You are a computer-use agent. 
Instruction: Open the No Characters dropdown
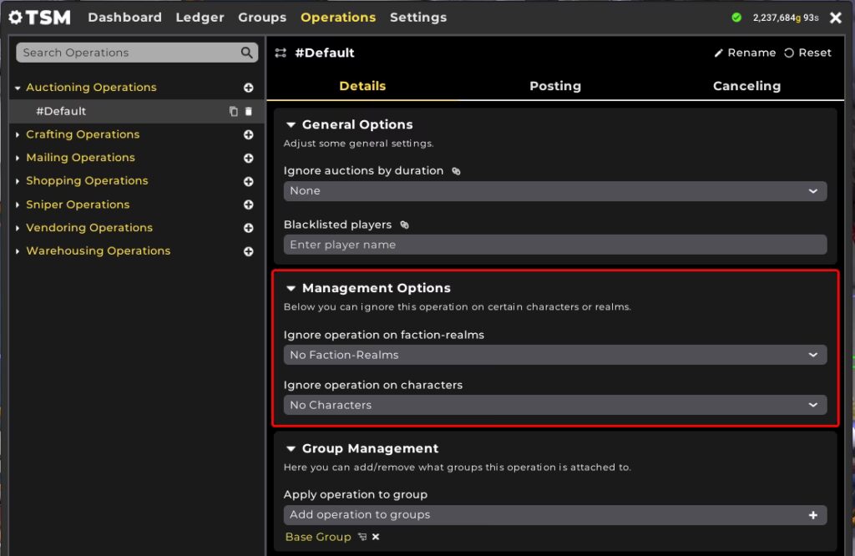pos(554,405)
